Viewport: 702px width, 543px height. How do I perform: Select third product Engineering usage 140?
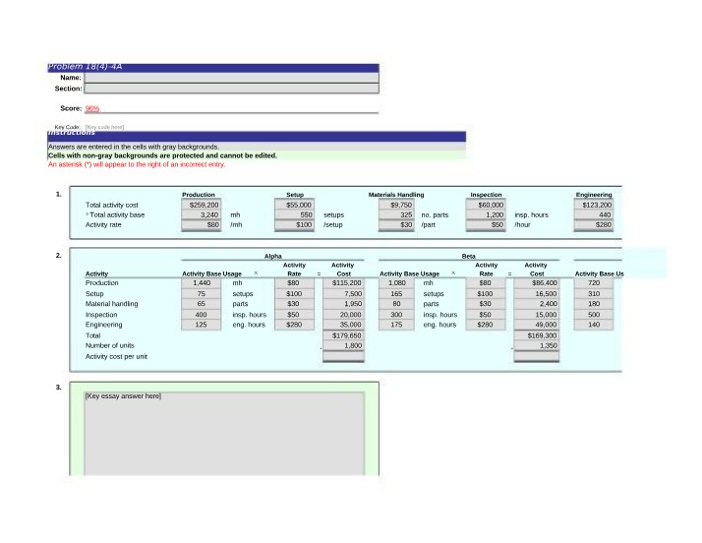[594, 325]
